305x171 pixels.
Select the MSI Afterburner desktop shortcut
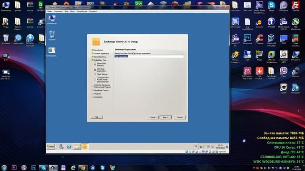point(295,24)
